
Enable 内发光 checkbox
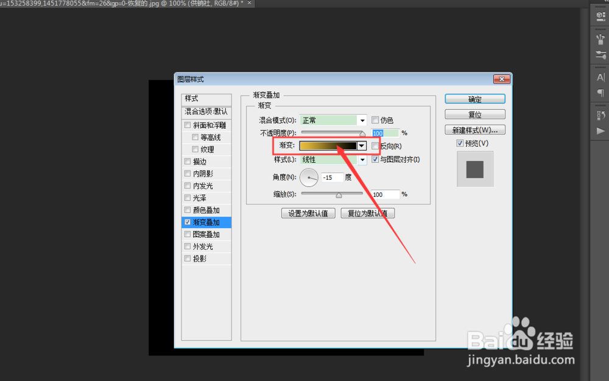tap(188, 185)
